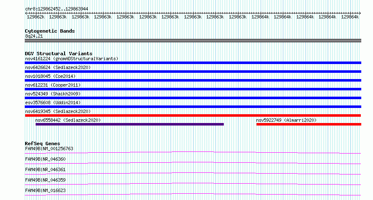Image resolution: width=373 pixels, height=200 pixels.
Task: Select the esv3576608 (Uddin2014) variant label
Action: (53, 103)
